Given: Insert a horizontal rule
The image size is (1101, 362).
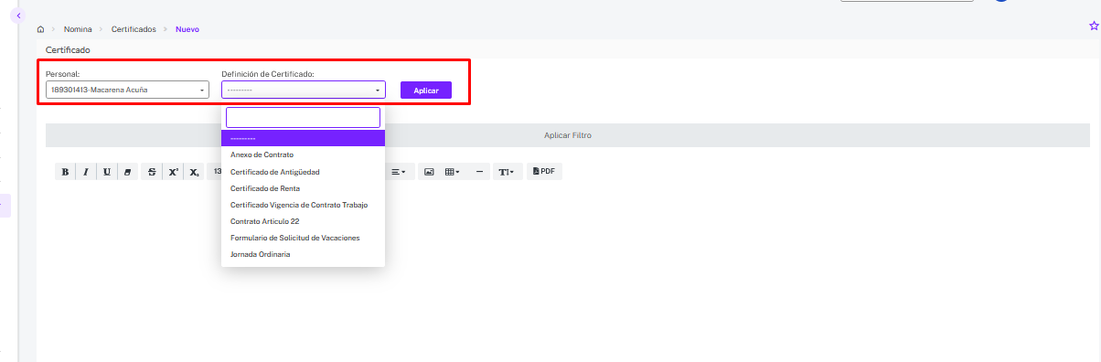Looking at the screenshot, I should pyautogui.click(x=479, y=171).
